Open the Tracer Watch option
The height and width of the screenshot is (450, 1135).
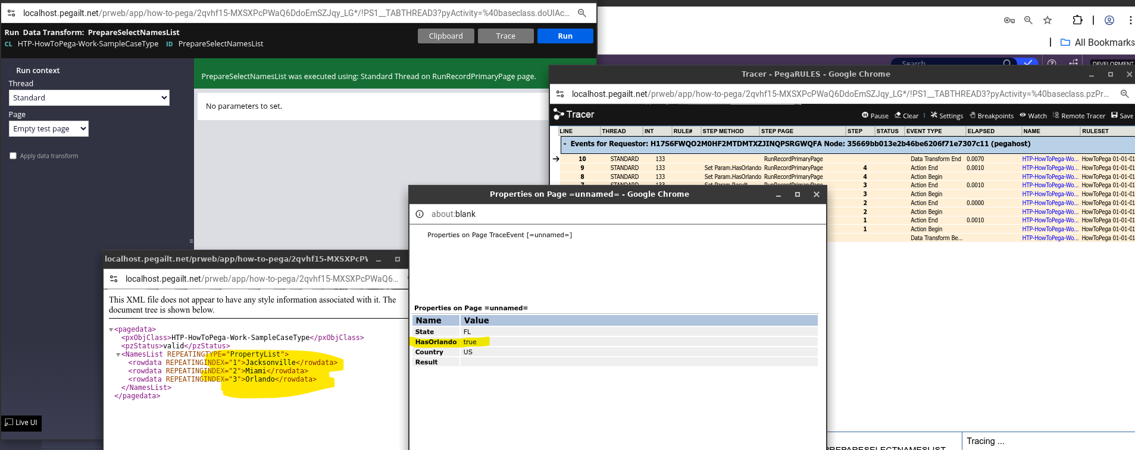click(x=1033, y=116)
